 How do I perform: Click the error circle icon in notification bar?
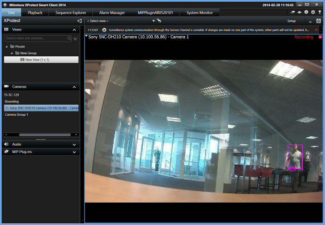click(x=104, y=30)
